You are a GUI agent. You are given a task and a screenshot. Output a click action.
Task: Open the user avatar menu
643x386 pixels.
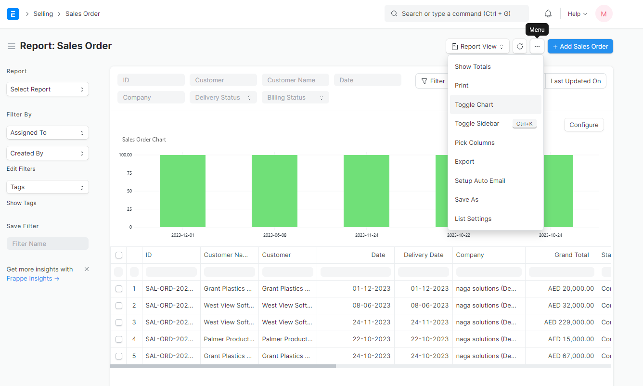click(604, 13)
